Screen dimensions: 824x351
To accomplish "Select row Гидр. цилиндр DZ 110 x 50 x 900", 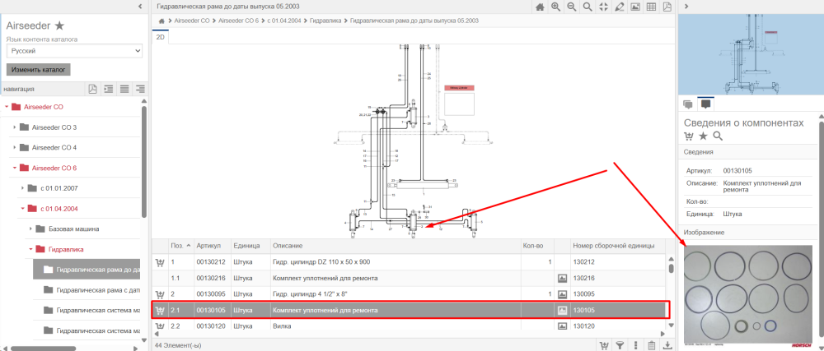I will coord(409,261).
